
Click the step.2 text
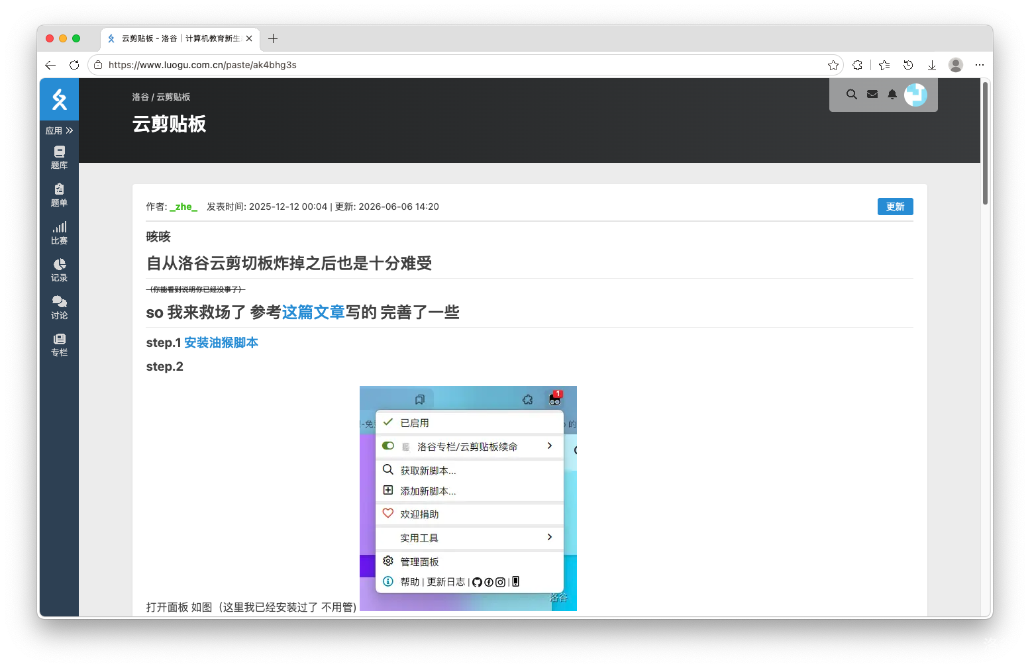(165, 366)
